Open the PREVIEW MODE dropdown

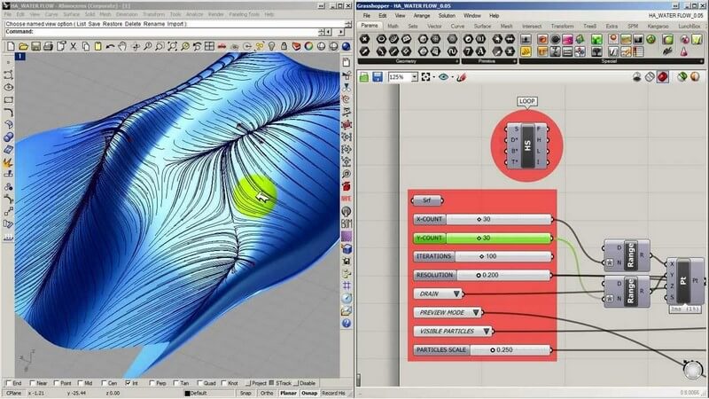pyautogui.click(x=477, y=312)
